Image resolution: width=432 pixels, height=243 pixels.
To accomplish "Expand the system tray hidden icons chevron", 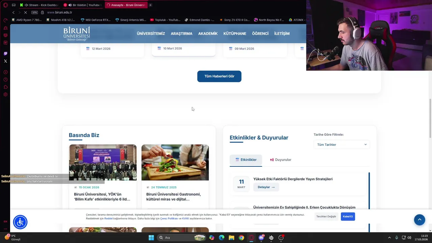I will (389, 238).
